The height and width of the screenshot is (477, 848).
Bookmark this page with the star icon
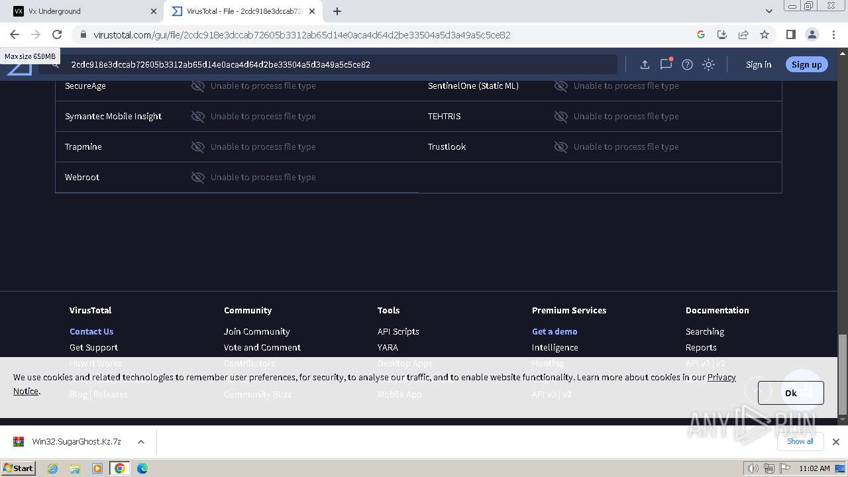765,34
